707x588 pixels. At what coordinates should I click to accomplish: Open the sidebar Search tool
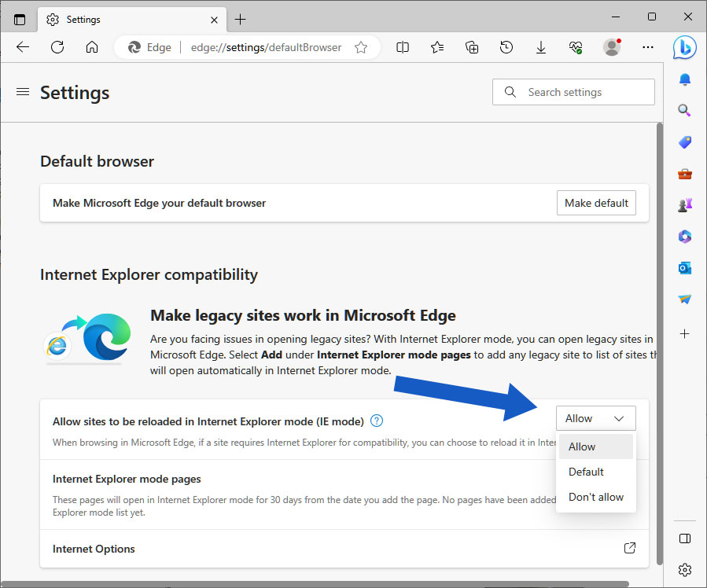click(684, 110)
